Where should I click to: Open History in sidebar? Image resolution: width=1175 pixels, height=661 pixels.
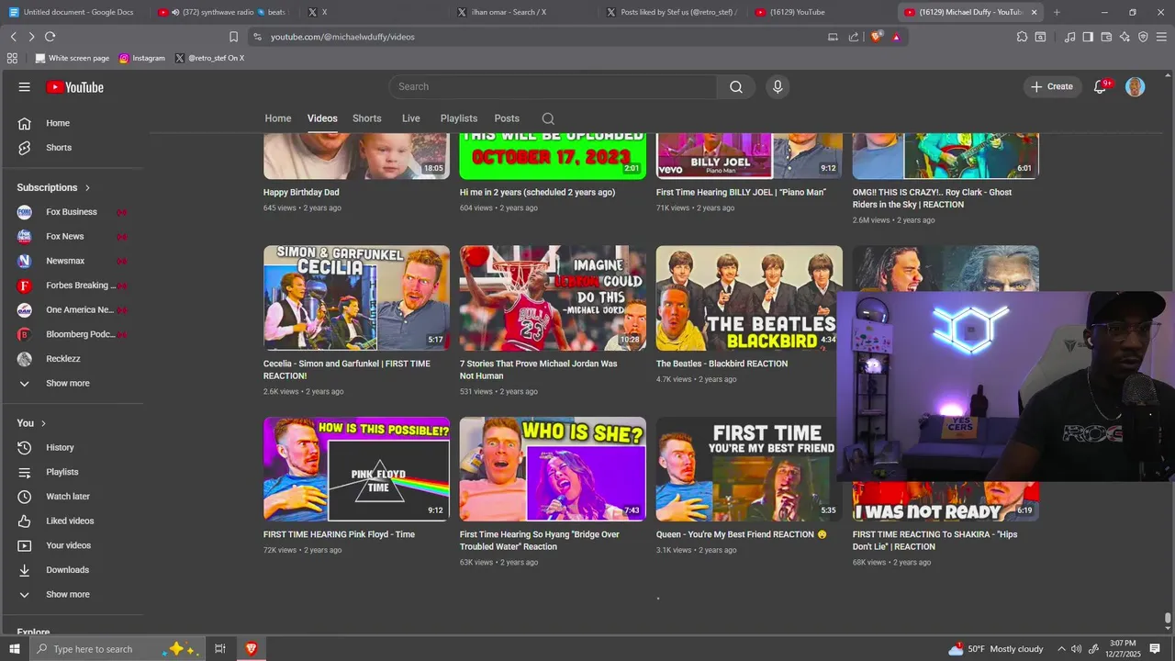[x=60, y=447]
